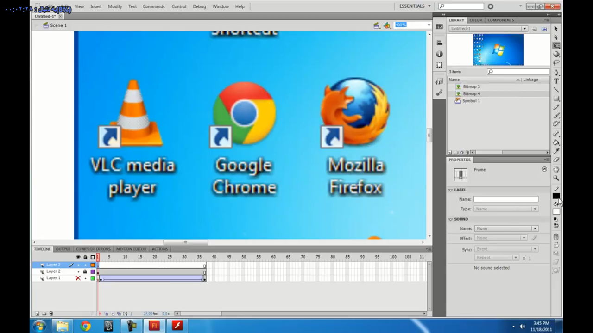Open the Sound Name dropdown
Screen dimensions: 593x333
[506, 228]
